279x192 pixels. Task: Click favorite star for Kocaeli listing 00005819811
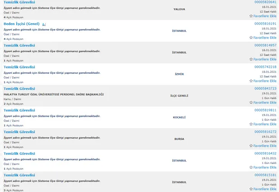click(251, 124)
